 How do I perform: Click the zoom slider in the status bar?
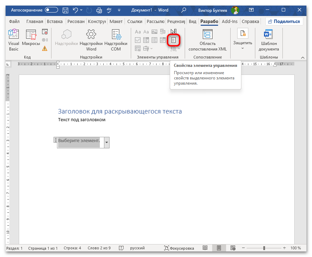click(x=264, y=248)
